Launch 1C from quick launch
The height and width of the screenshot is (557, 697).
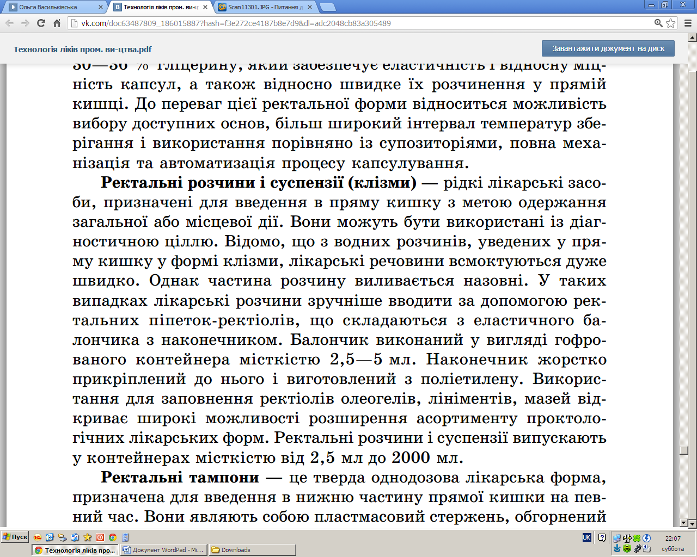[38, 537]
